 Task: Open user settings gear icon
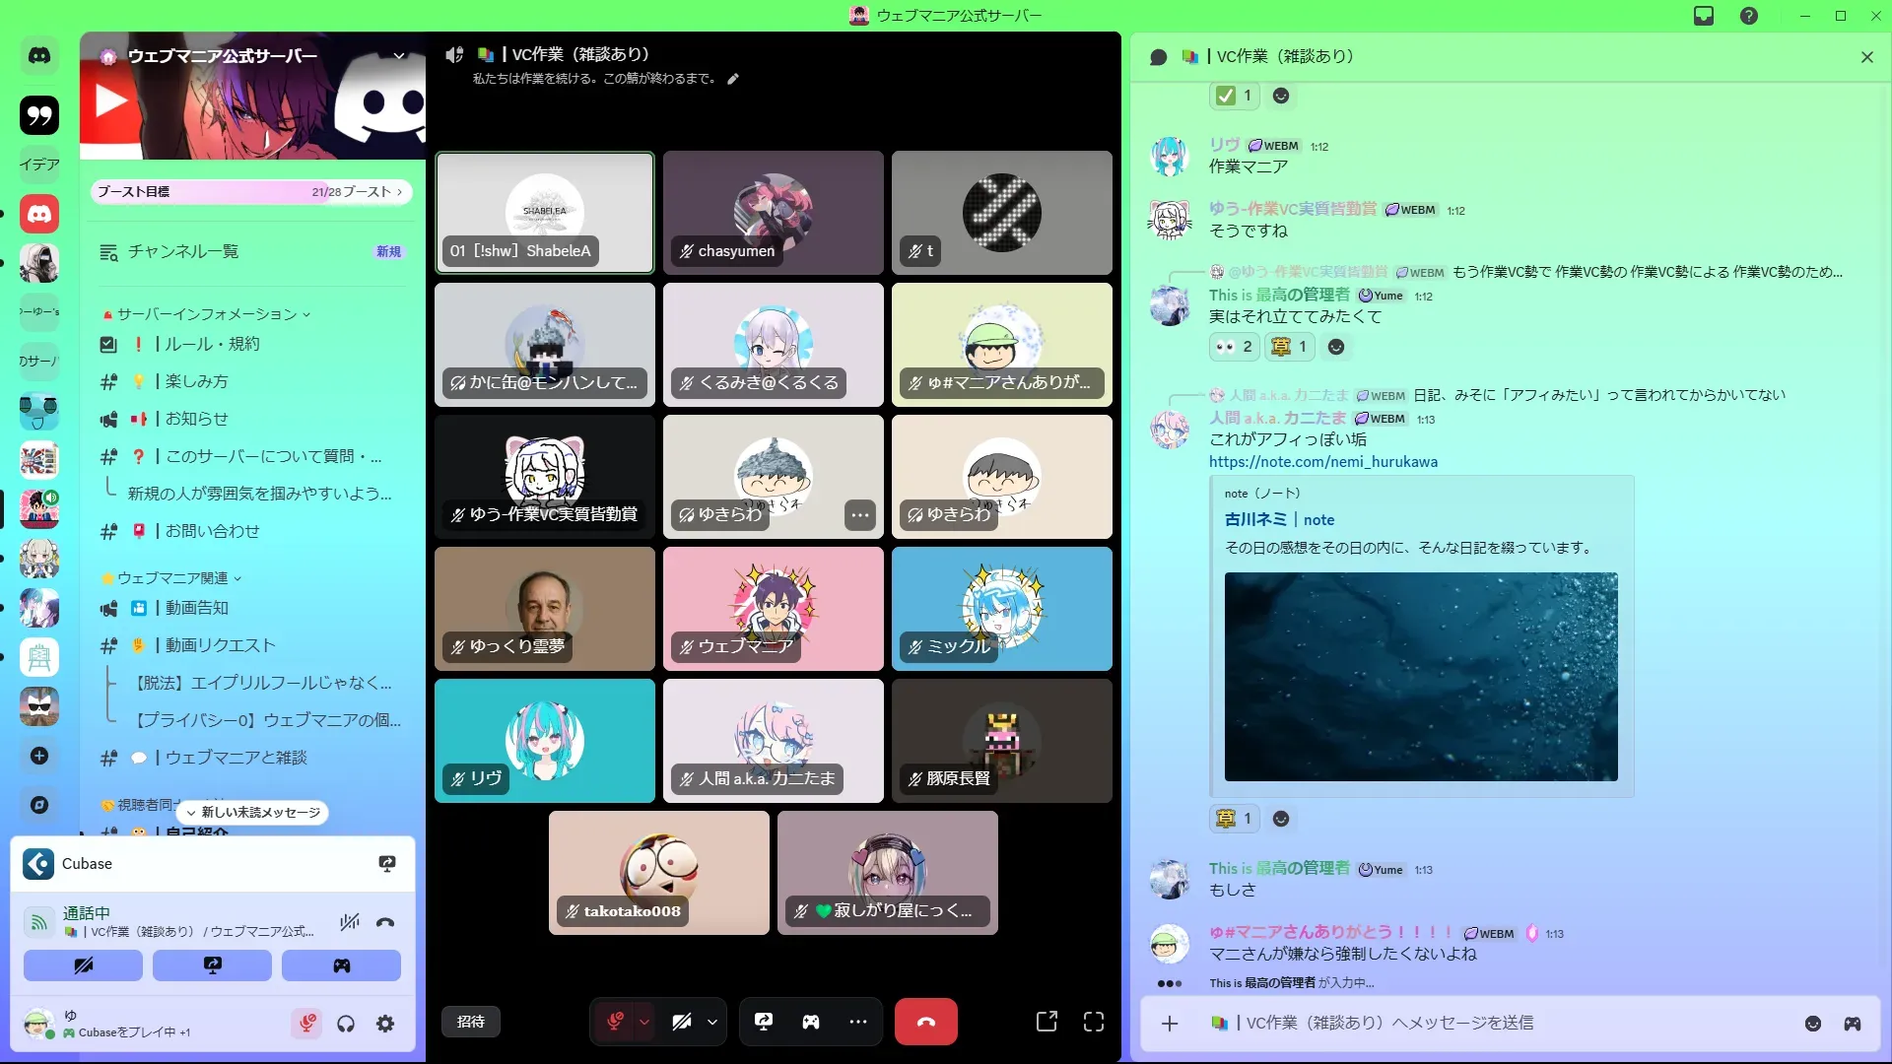coord(385,1025)
